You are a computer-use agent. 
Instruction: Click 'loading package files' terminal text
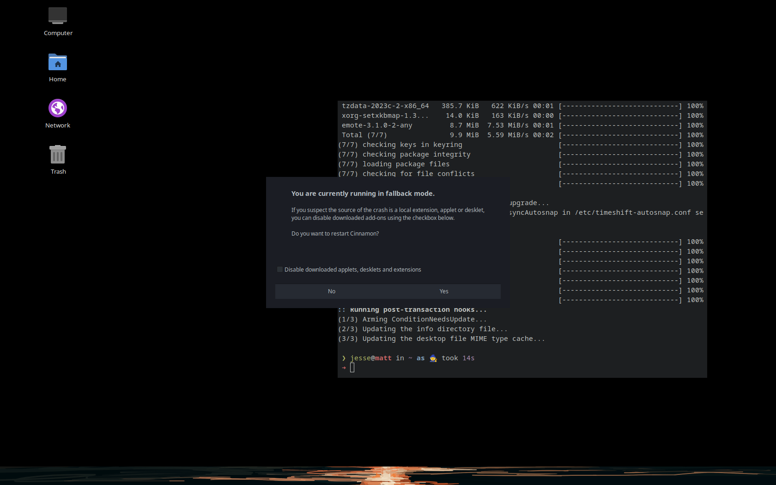point(406,164)
